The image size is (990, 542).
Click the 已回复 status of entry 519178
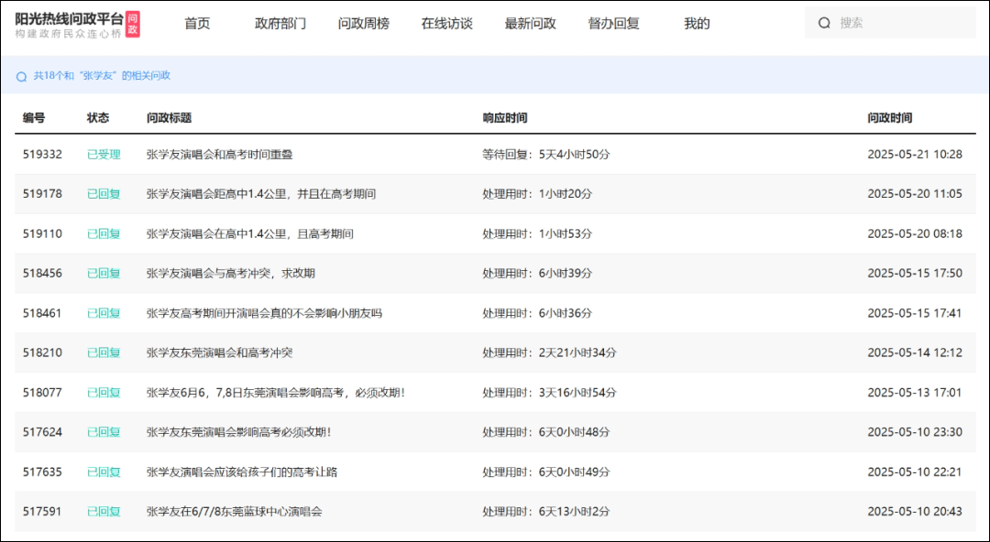tap(104, 194)
